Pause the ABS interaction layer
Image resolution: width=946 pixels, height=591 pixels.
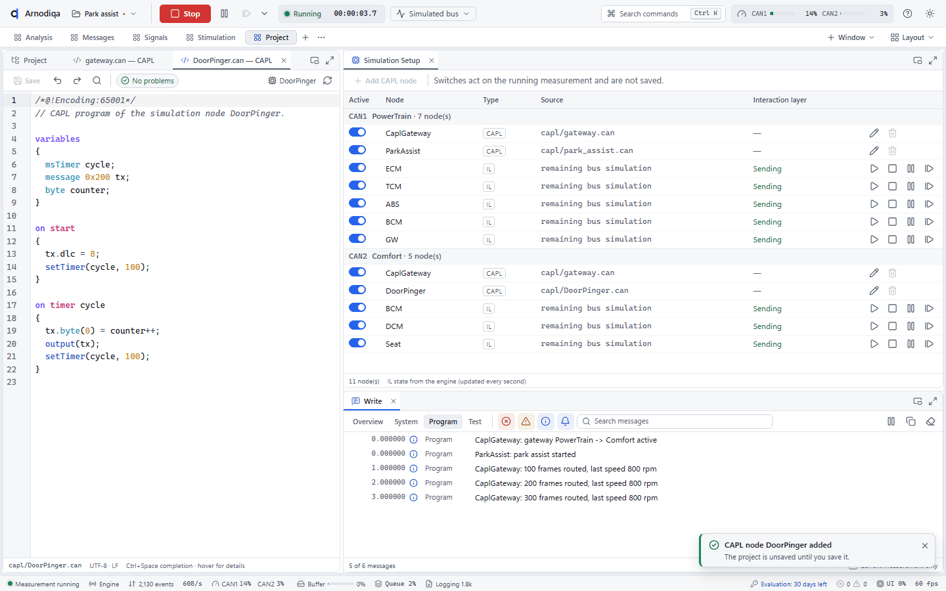click(x=911, y=204)
